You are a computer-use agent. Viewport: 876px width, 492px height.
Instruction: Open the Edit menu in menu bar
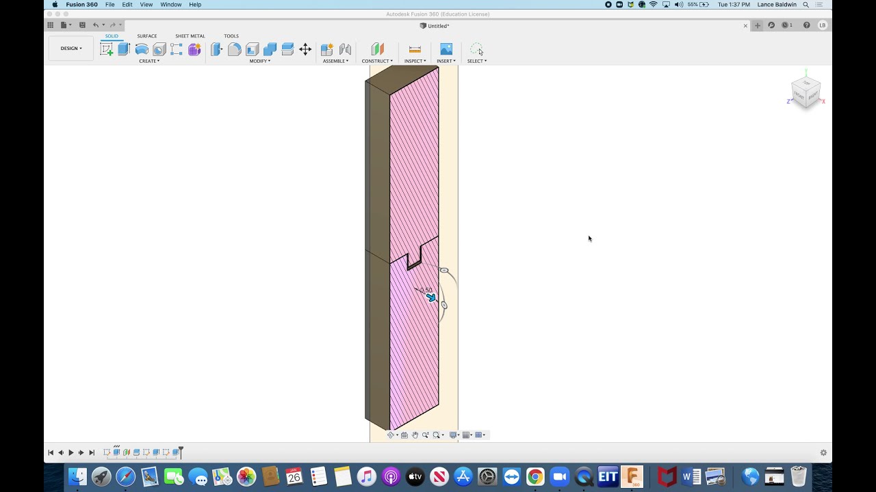(x=127, y=4)
